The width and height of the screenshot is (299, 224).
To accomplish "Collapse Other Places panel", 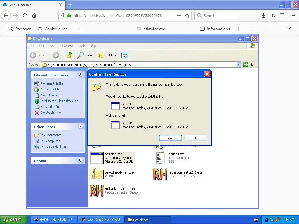I will point(81,126).
